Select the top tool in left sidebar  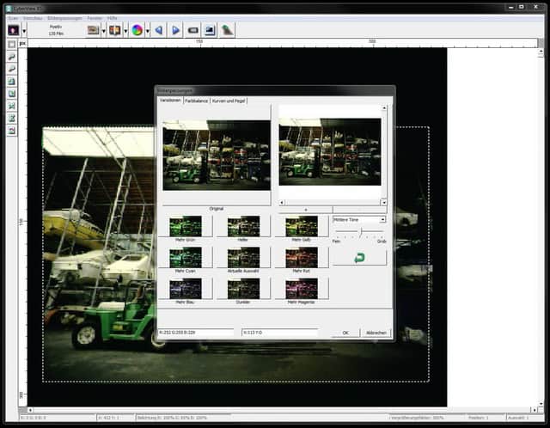[x=12, y=43]
